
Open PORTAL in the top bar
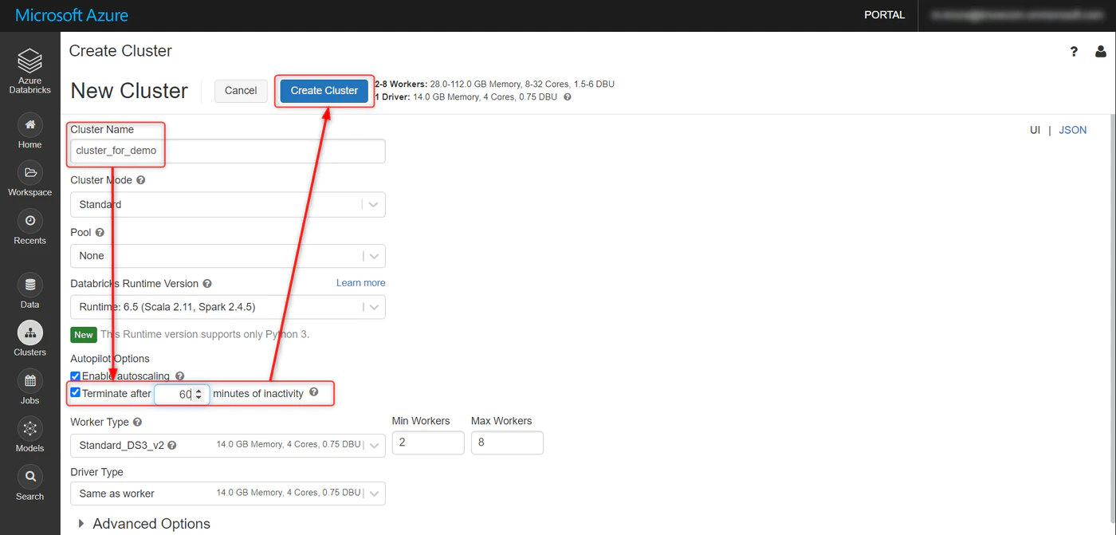pyautogui.click(x=885, y=15)
